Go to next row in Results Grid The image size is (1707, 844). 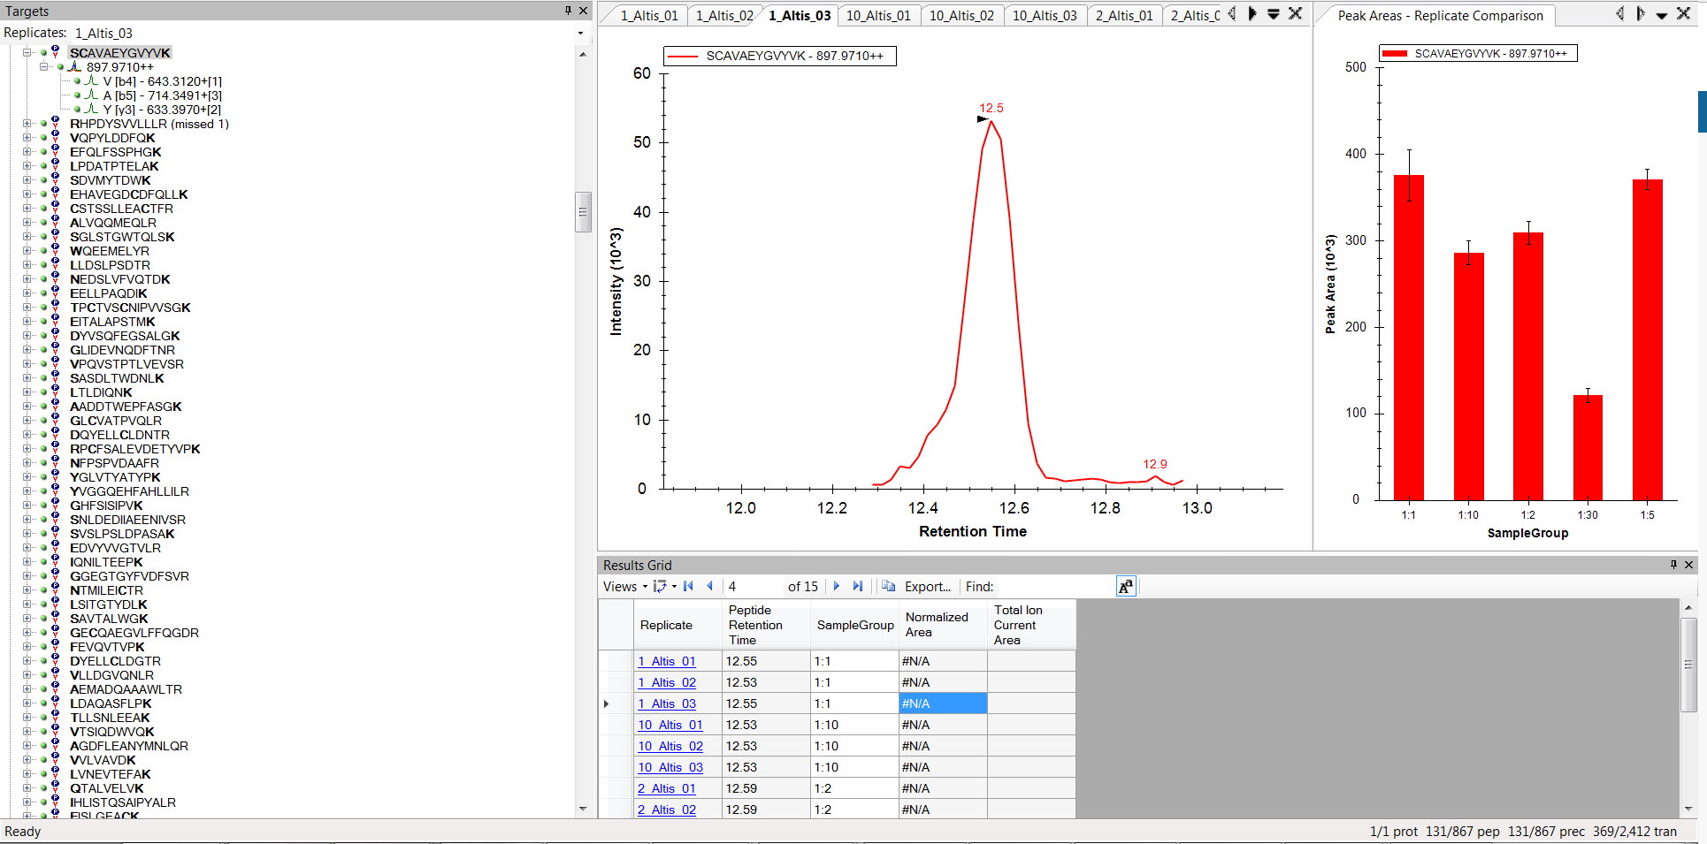[837, 586]
